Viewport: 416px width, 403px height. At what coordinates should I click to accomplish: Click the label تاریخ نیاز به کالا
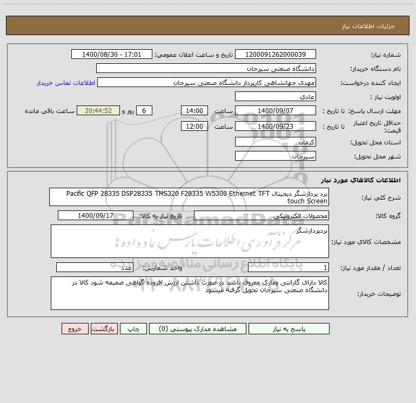[x=160, y=216]
